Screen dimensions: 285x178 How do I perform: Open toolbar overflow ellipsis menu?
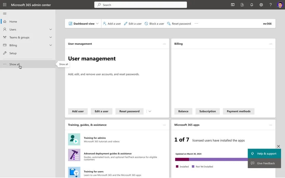click(196, 24)
